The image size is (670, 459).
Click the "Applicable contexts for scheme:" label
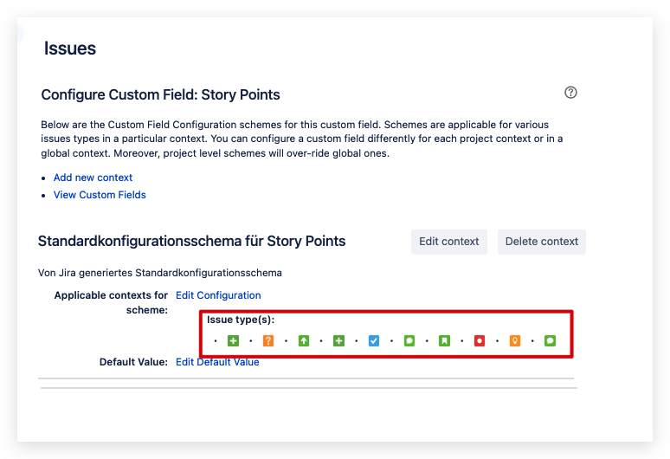pyautogui.click(x=111, y=302)
